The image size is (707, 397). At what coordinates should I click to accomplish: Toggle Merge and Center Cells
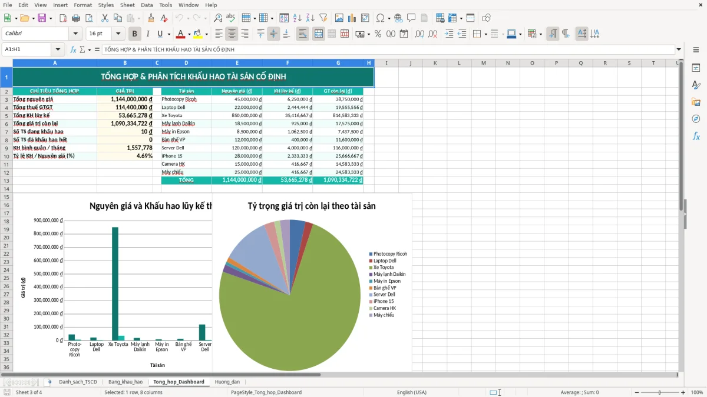point(318,34)
